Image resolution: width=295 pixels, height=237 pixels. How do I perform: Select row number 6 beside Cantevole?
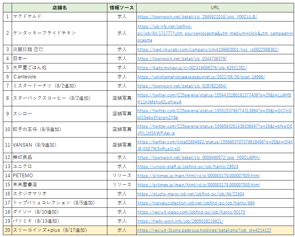pyautogui.click(x=7, y=77)
